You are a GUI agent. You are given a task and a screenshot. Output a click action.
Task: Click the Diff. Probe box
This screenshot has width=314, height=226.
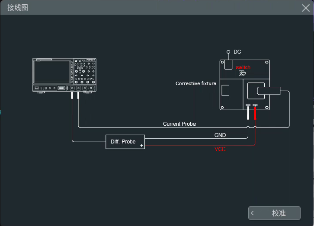125,142
